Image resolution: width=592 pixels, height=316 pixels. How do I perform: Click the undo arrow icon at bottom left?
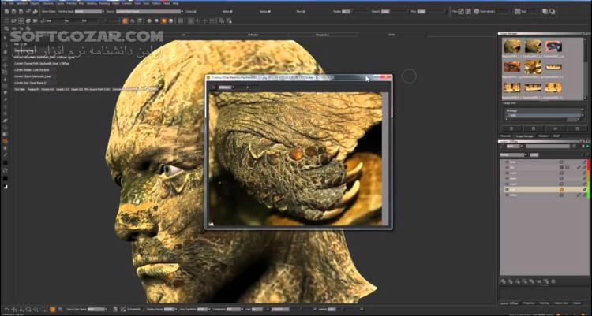pos(7,309)
